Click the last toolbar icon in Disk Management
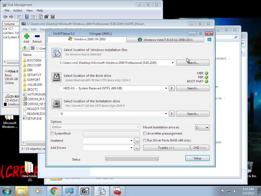This screenshot has width=261, height=196. [x=53, y=17]
